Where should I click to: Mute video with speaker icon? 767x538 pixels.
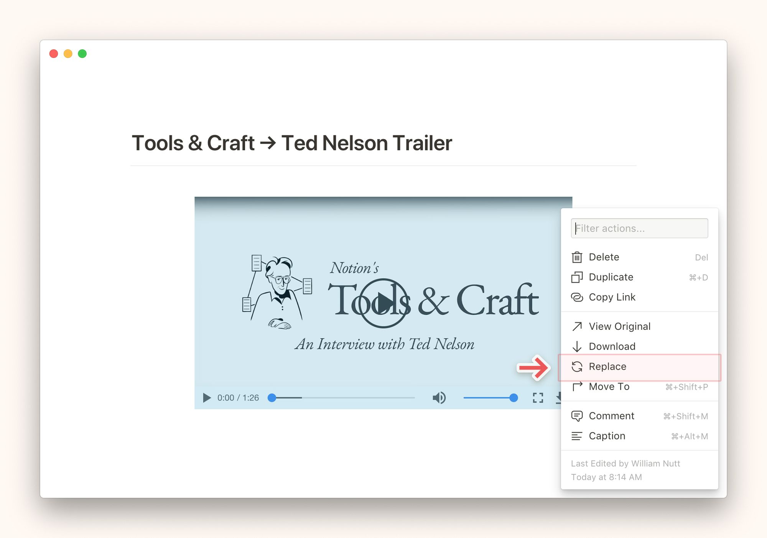click(439, 398)
